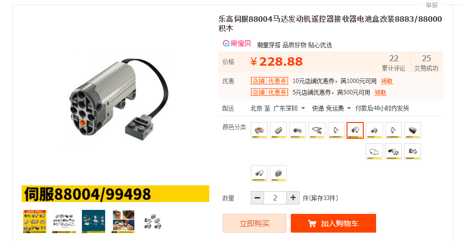Select the last option in bottom row, gray box
Screen dimensions: 463x242
pyautogui.click(x=278, y=173)
